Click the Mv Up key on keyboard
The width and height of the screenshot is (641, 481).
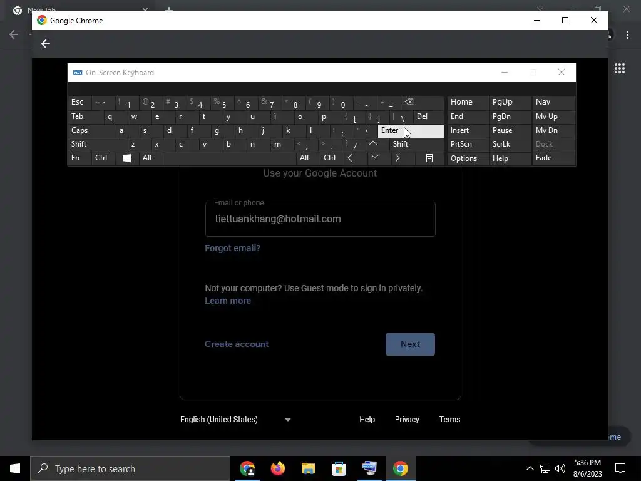click(553, 116)
